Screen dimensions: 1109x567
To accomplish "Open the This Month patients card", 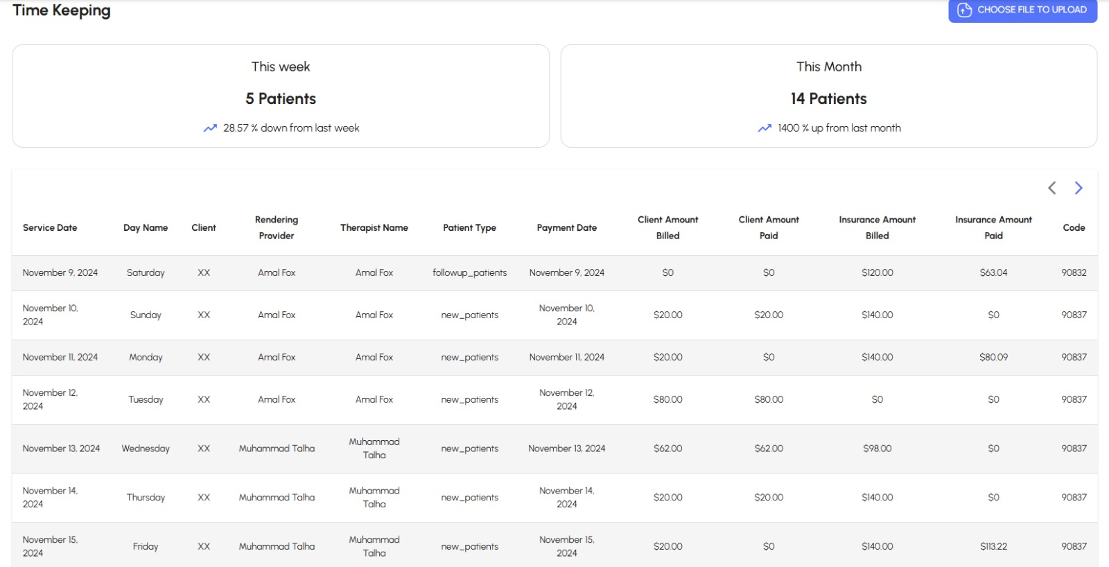I will click(x=828, y=96).
